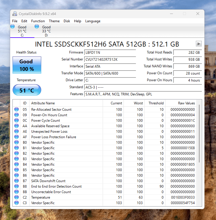Click the Total NAND Writes value 869 GB
This screenshot has width=216, height=220.
pyautogui.click(x=188, y=66)
